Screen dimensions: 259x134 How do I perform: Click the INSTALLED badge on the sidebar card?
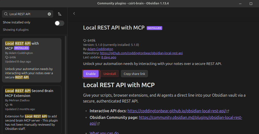pos(22,48)
